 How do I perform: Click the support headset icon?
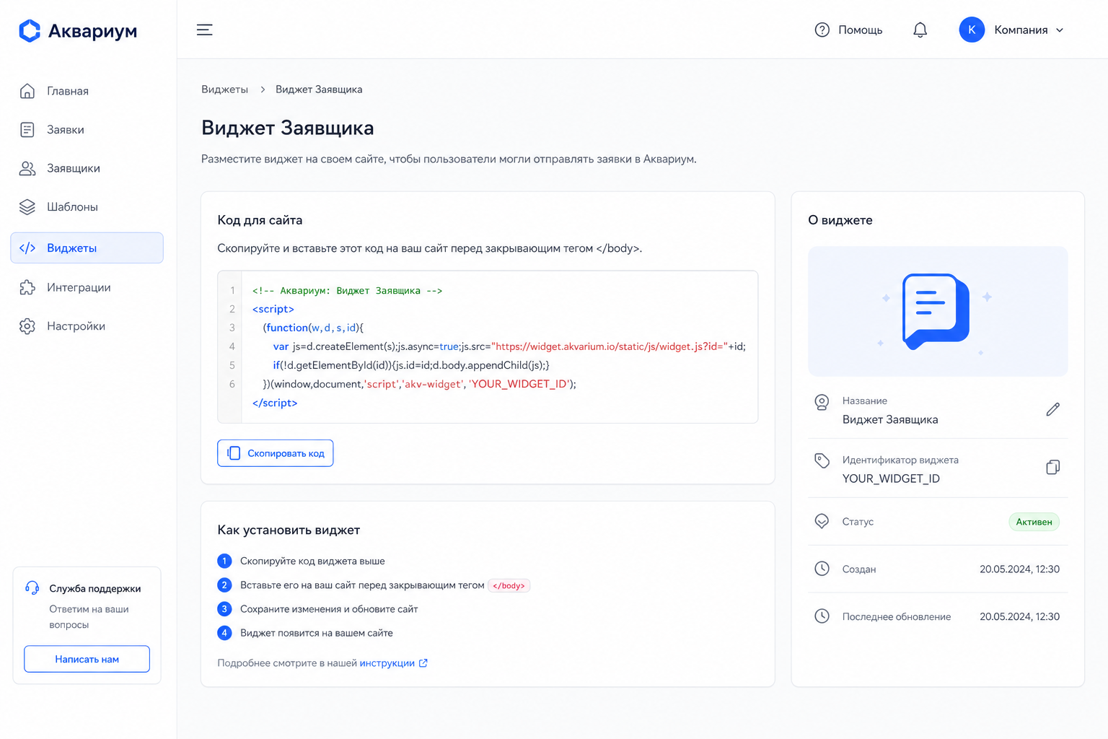32,588
